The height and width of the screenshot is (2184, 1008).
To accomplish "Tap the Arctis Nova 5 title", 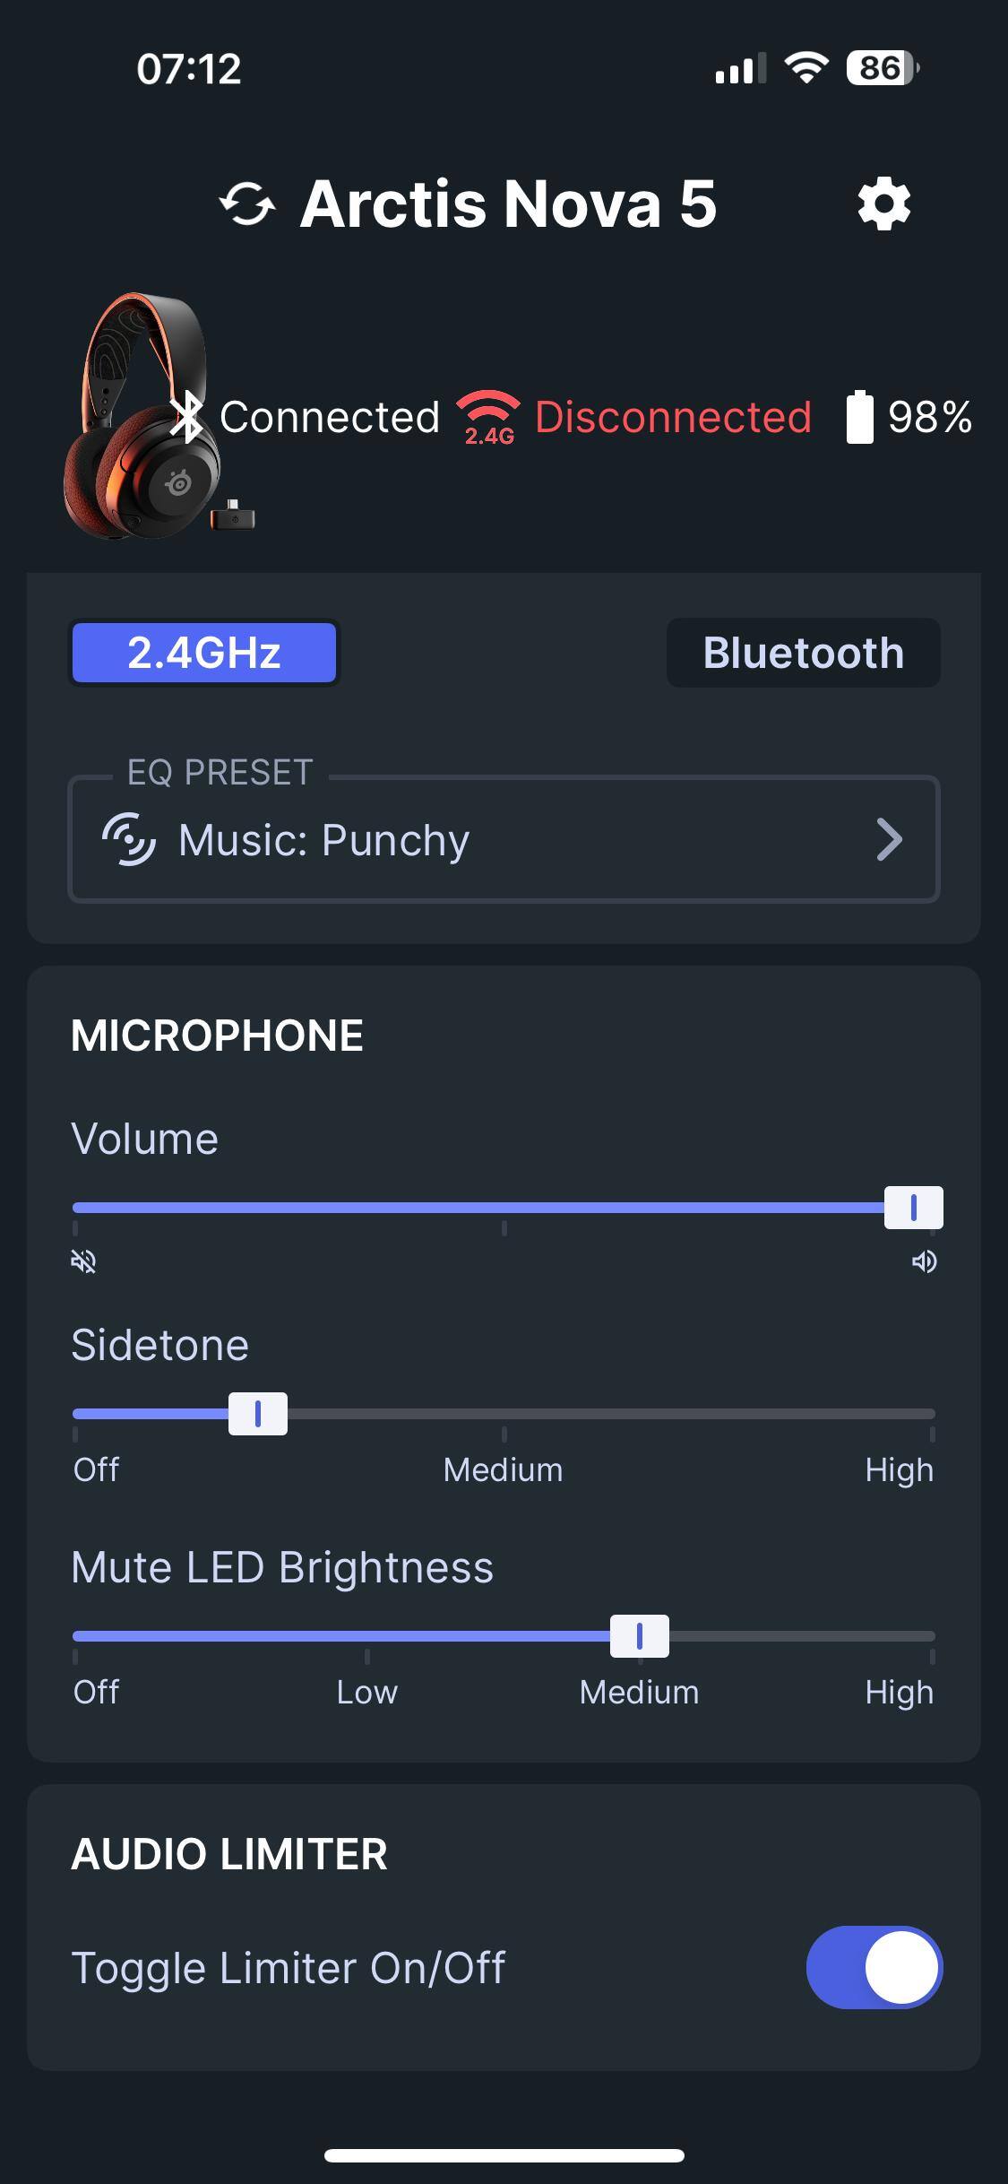I will (508, 204).
